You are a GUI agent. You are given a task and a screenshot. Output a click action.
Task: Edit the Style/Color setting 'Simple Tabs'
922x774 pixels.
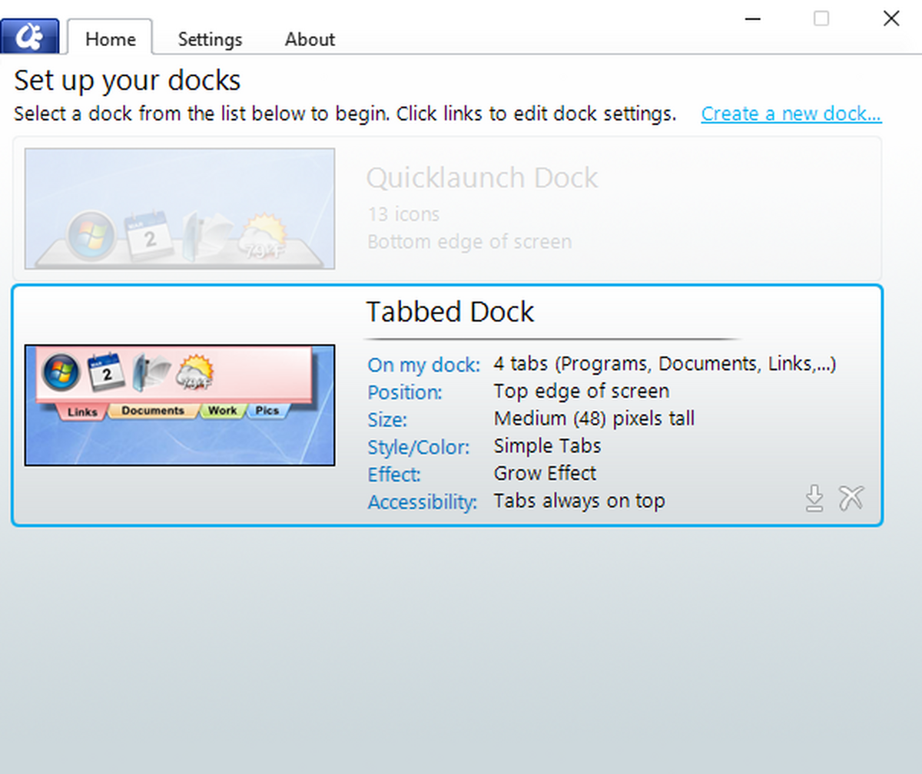[x=547, y=446]
